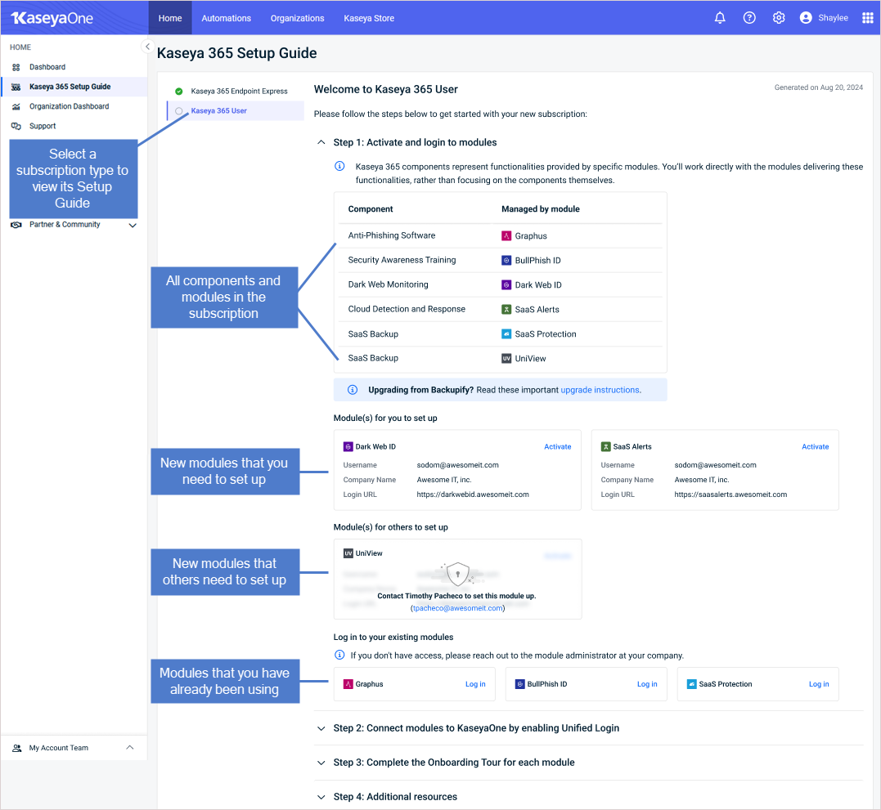Expand the My Account Team panel
881x810 pixels.
tap(129, 748)
